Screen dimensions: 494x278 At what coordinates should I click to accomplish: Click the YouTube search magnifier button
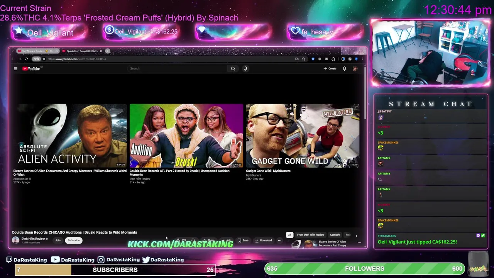233,69
